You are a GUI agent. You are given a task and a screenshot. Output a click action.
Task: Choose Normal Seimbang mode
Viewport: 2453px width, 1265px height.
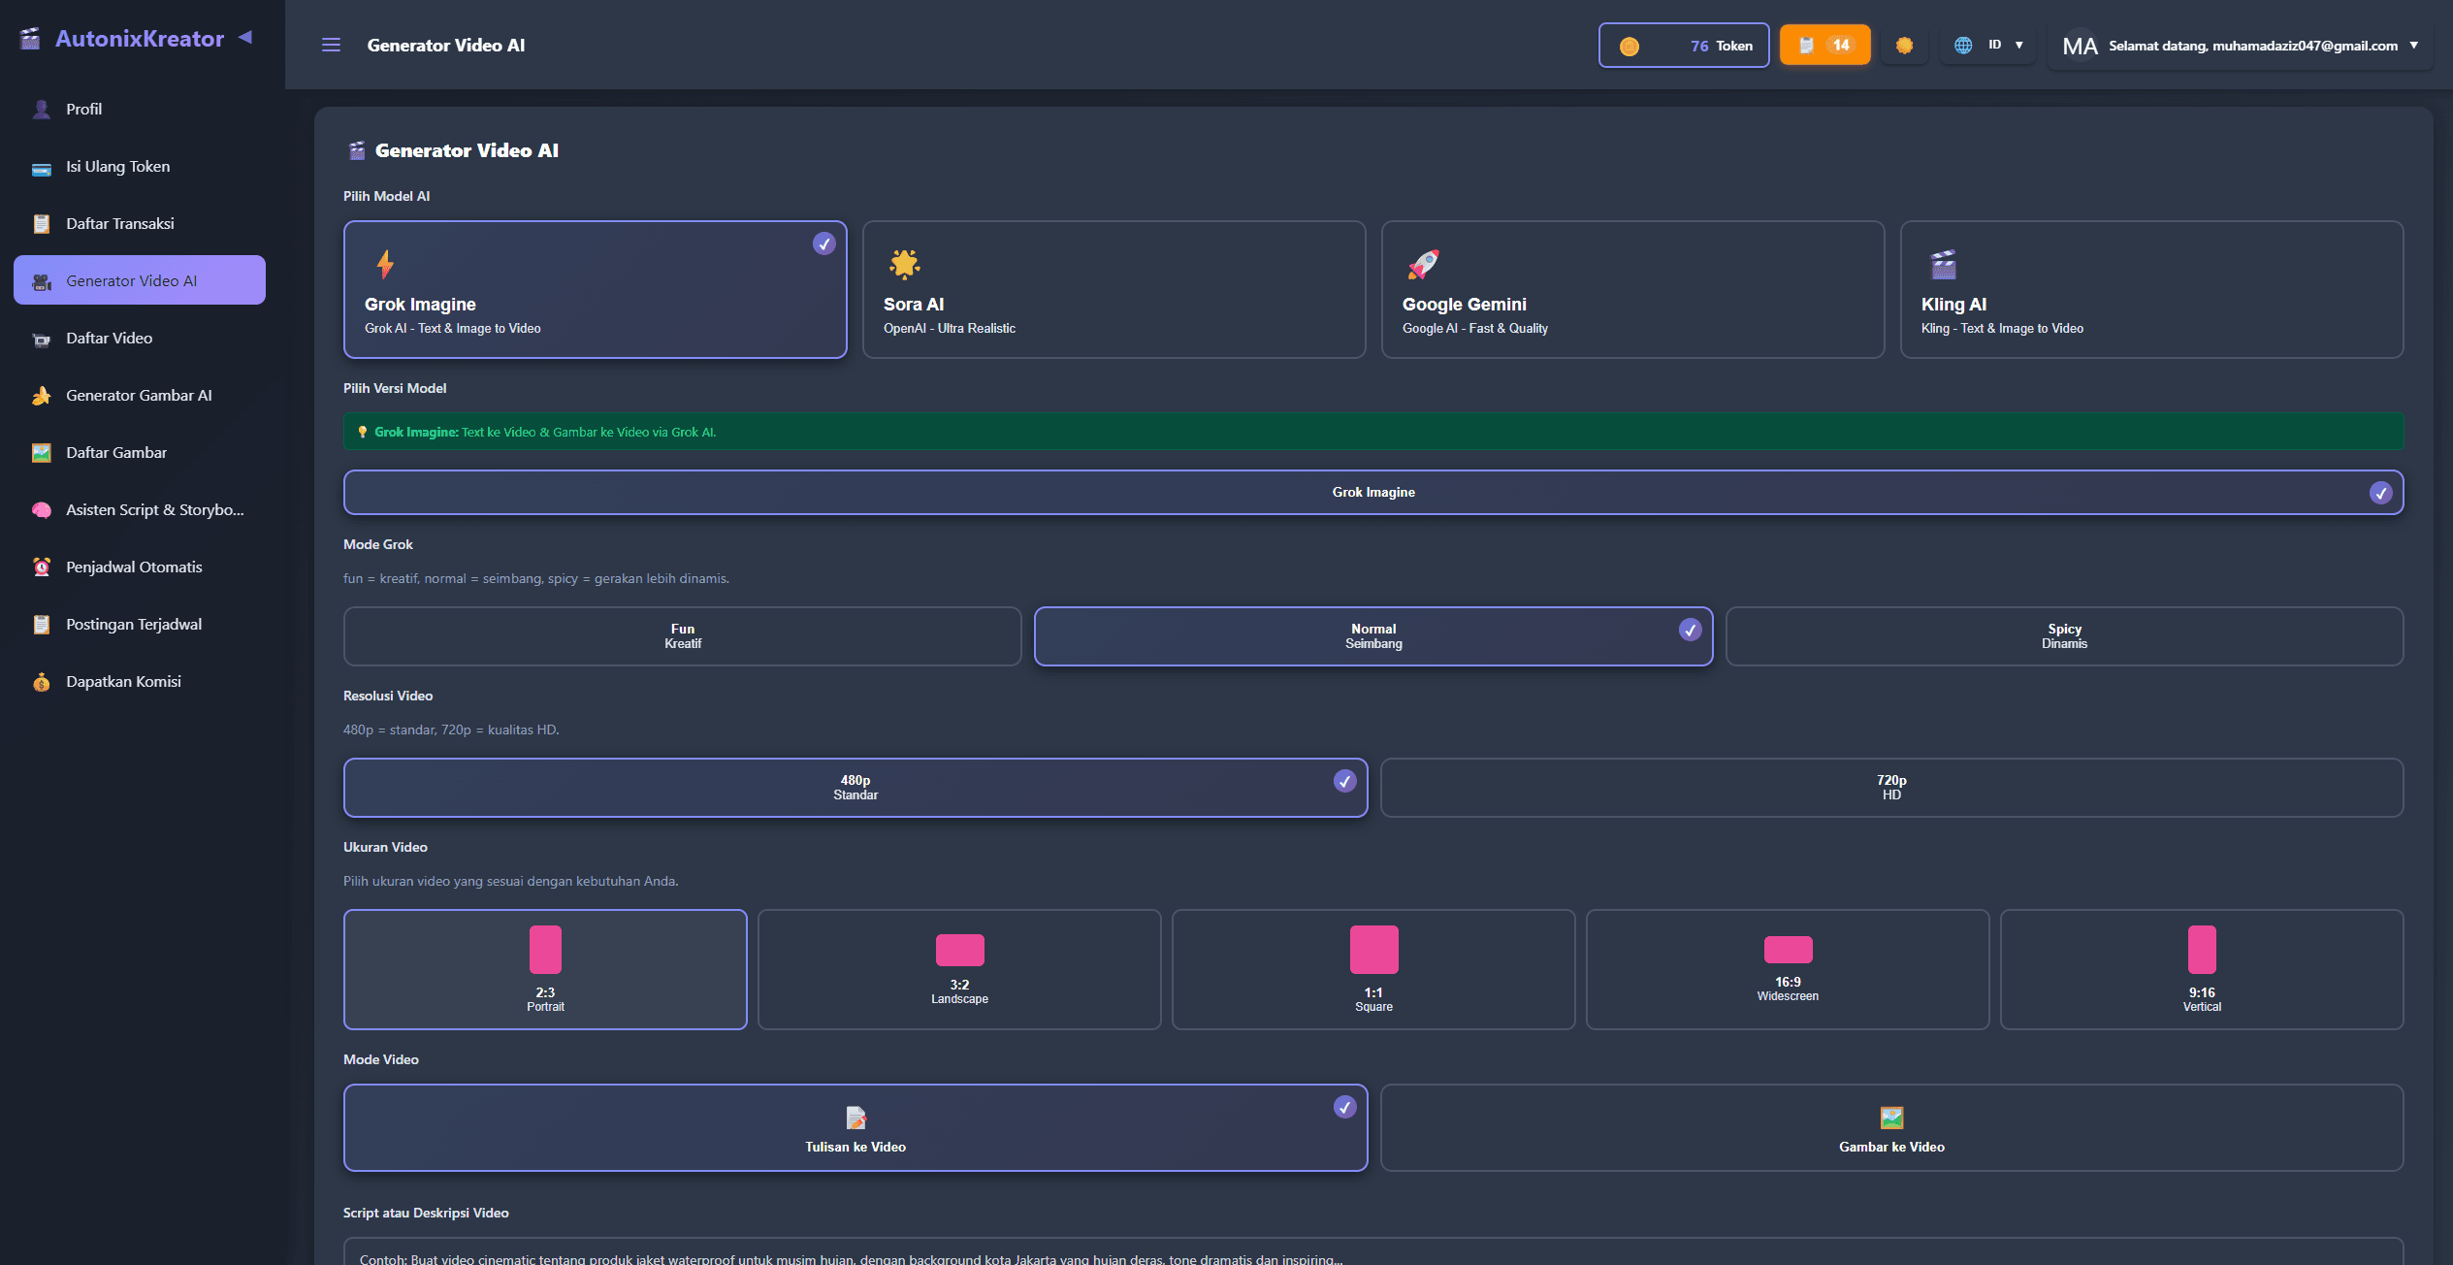[1373, 636]
